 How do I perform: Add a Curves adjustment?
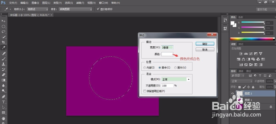[251, 54]
